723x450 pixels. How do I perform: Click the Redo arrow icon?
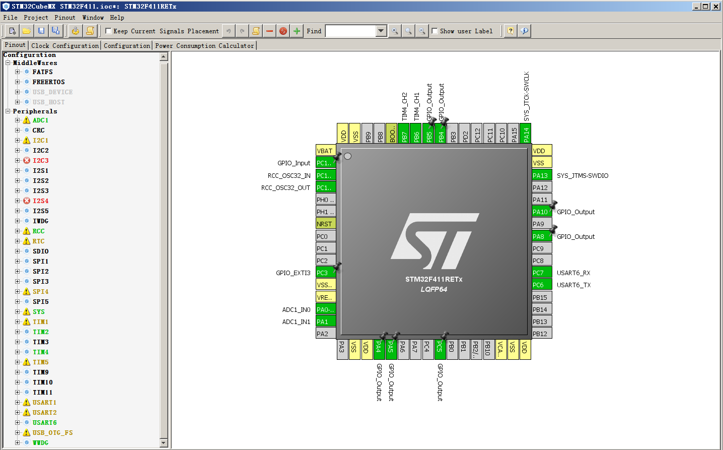pyautogui.click(x=242, y=31)
